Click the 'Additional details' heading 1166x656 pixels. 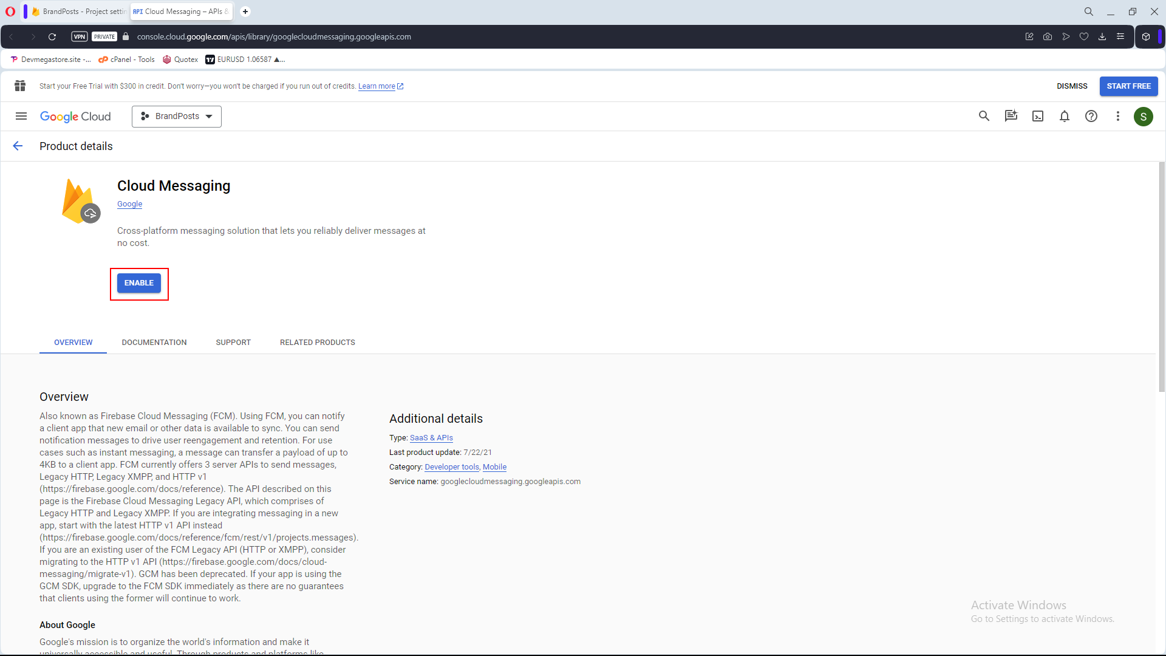(436, 419)
